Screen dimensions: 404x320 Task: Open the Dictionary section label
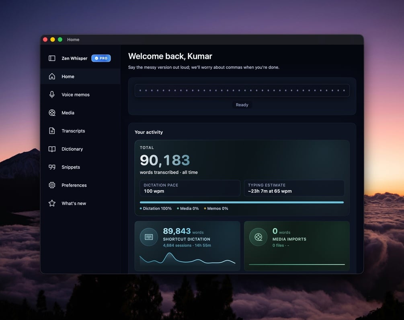pos(72,149)
